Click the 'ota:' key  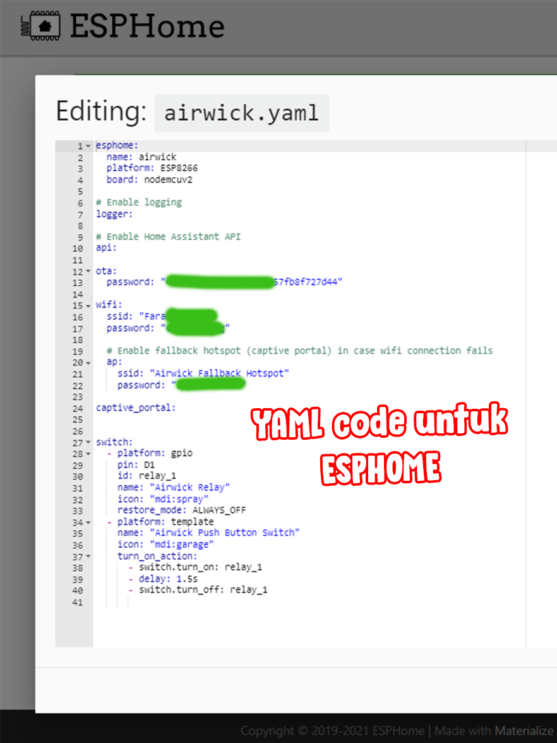106,271
